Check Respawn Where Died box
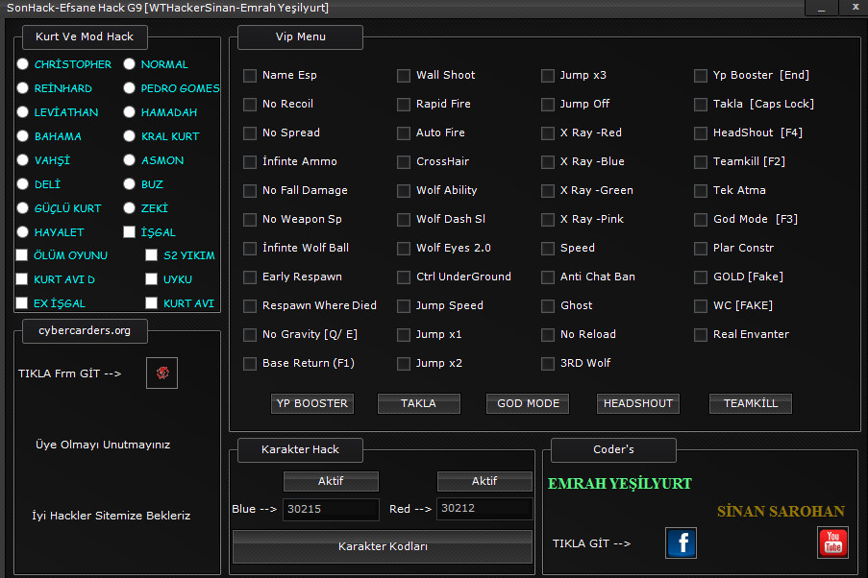This screenshot has width=868, height=578. [250, 305]
